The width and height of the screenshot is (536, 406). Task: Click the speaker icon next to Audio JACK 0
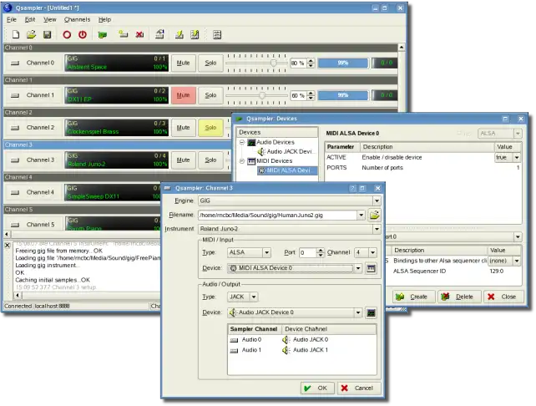[x=286, y=340]
